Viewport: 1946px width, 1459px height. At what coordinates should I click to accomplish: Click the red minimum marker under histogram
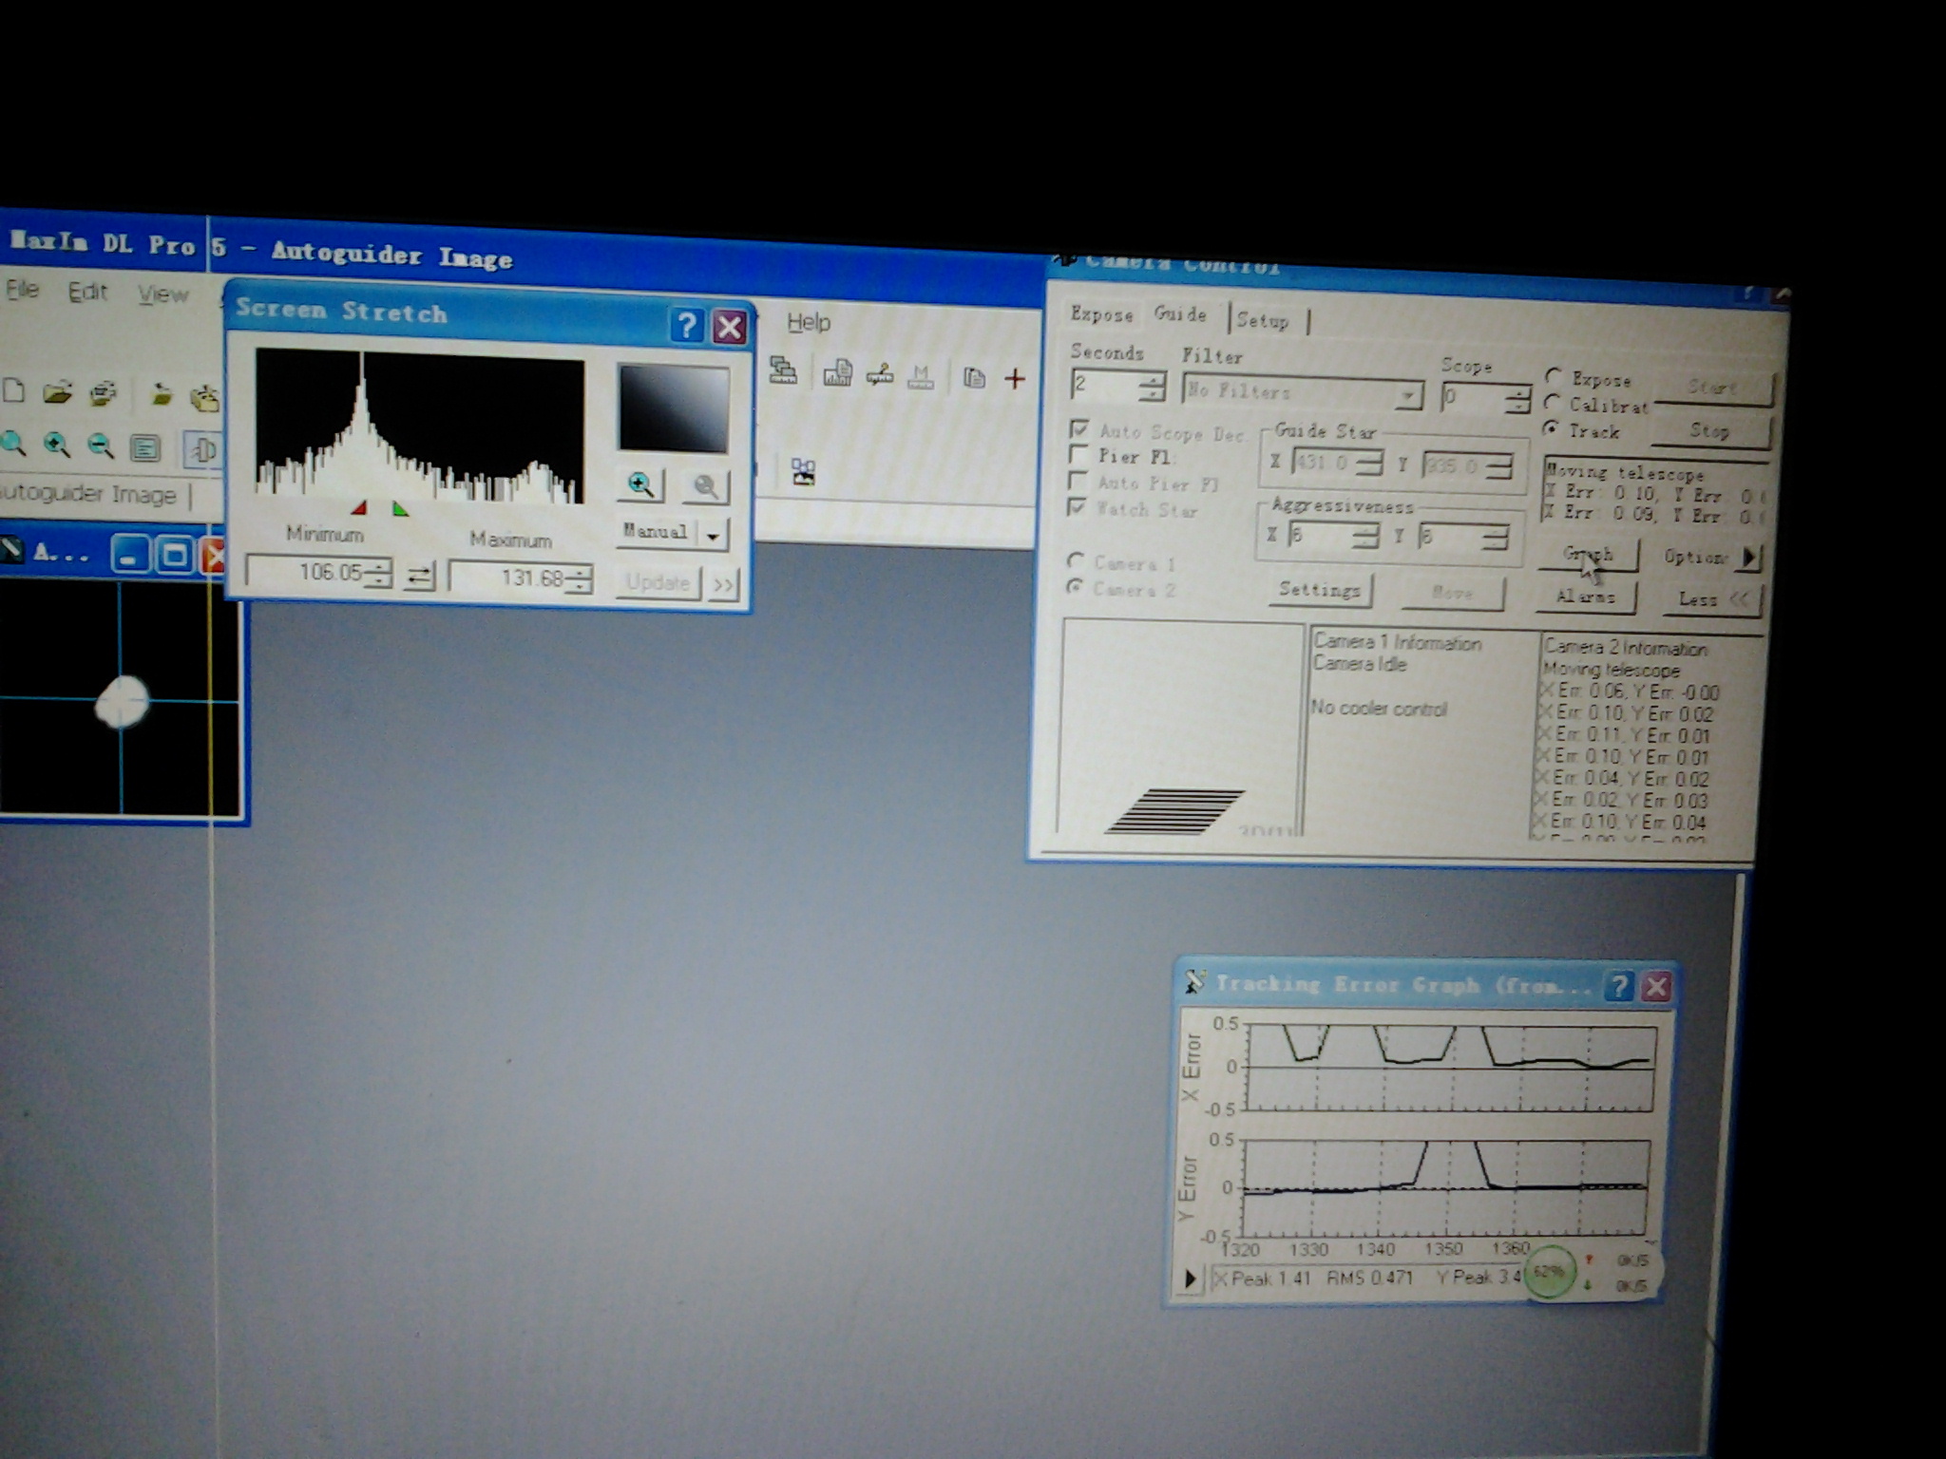click(359, 508)
